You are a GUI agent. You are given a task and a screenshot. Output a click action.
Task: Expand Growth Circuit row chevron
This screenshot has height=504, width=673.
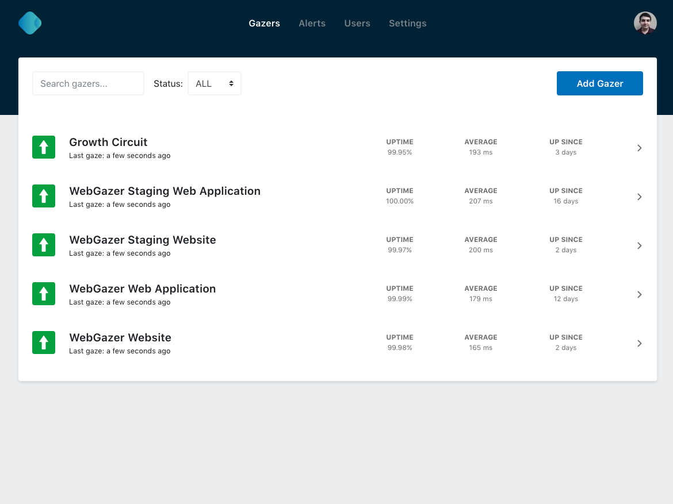(x=639, y=148)
